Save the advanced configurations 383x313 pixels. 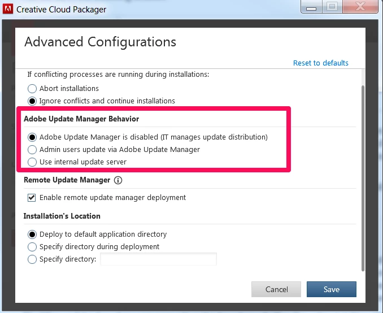[332, 289]
